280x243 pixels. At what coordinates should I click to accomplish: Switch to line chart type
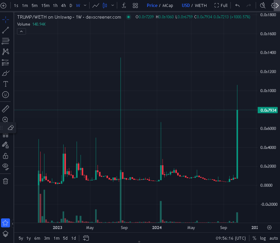(96, 6)
